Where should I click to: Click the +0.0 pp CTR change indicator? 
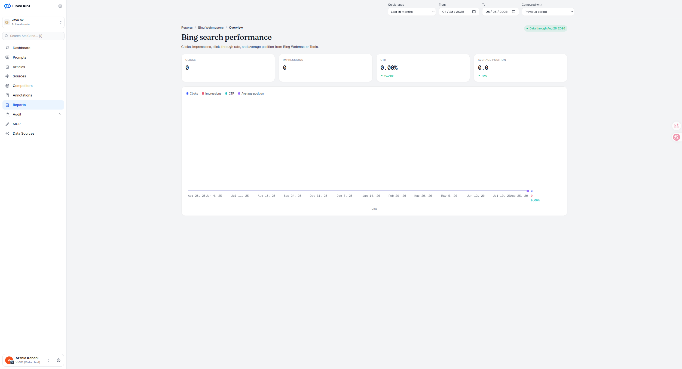click(387, 76)
